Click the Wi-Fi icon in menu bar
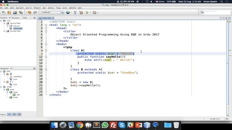Screen dimensions: 232x130 pyautogui.click(x=147, y=1)
